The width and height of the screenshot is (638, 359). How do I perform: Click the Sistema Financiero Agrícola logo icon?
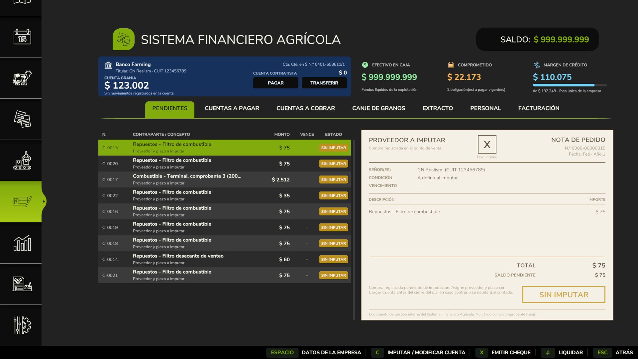pos(124,39)
